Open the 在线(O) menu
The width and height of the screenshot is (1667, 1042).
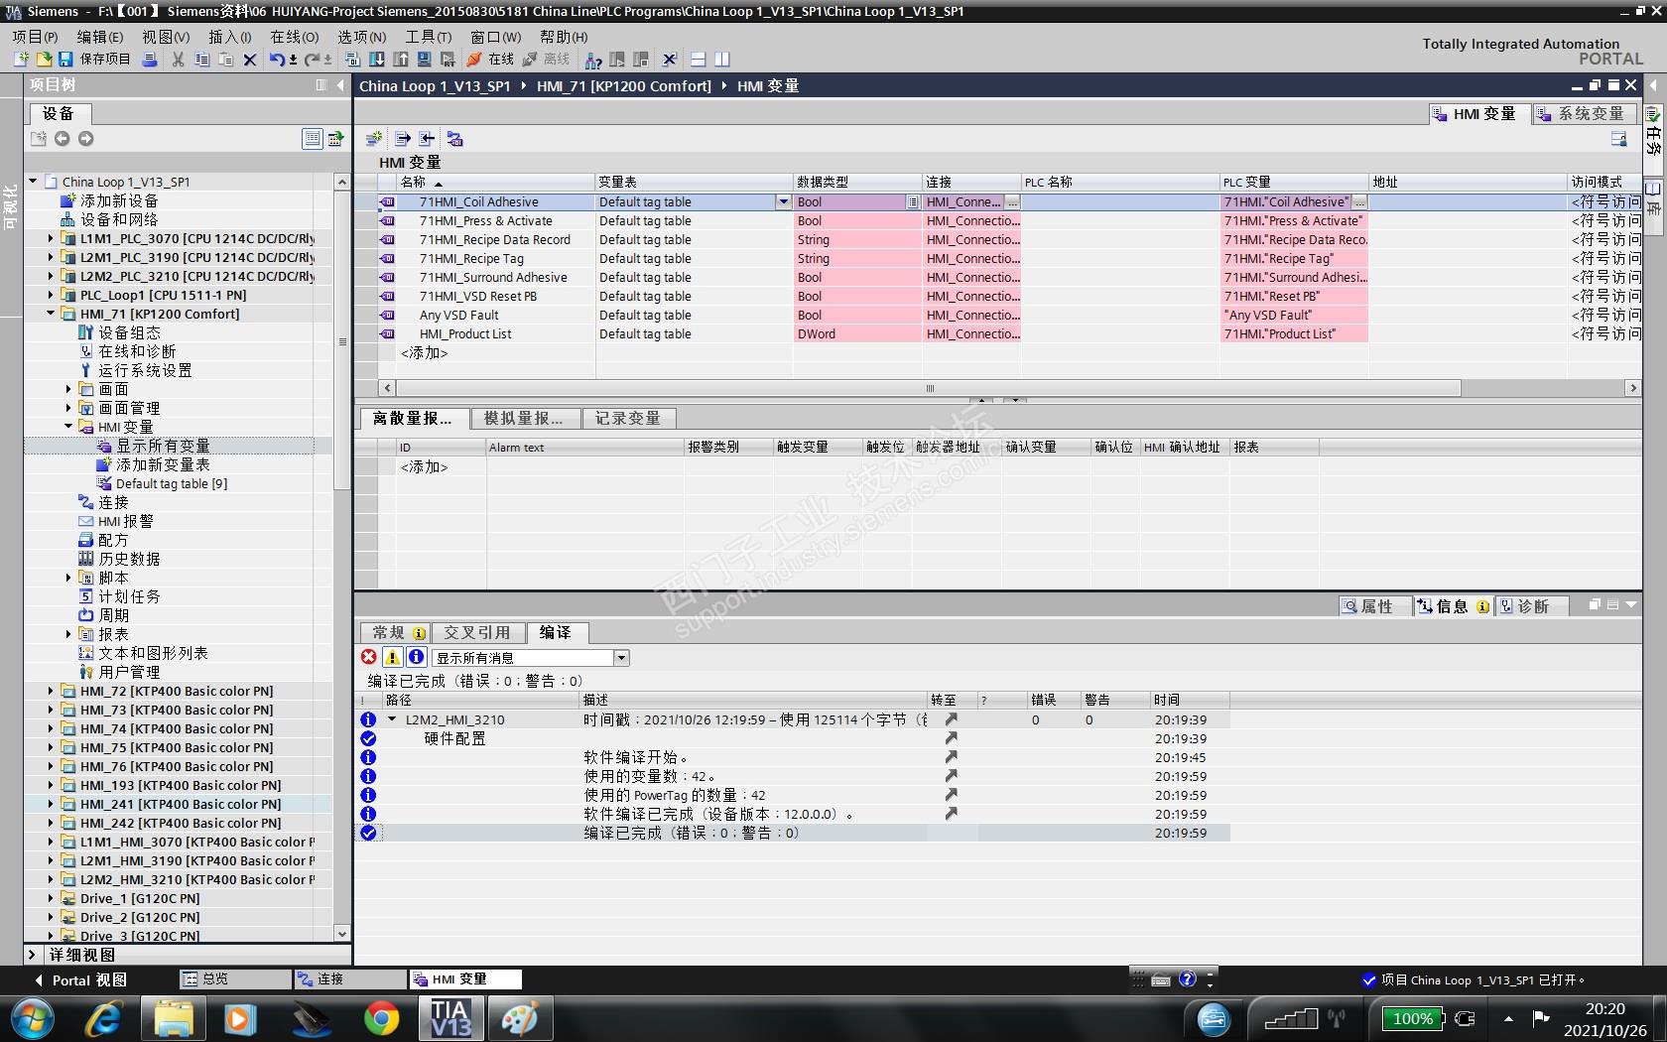point(295,37)
